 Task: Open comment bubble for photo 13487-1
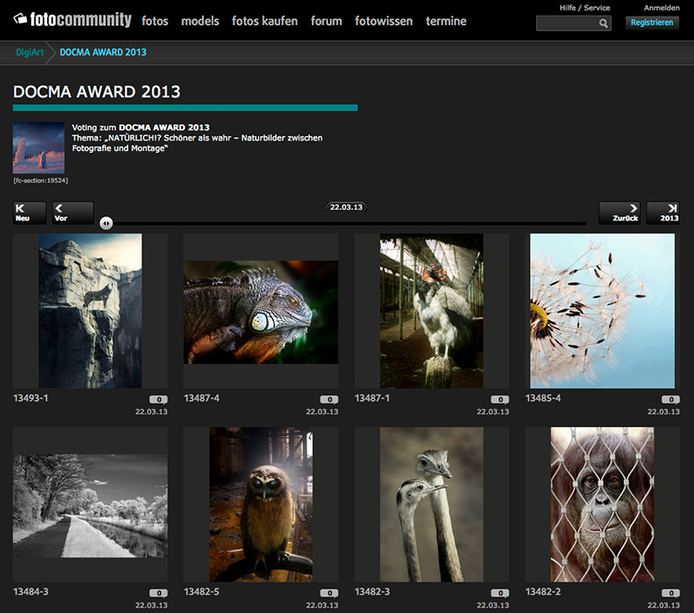click(501, 399)
